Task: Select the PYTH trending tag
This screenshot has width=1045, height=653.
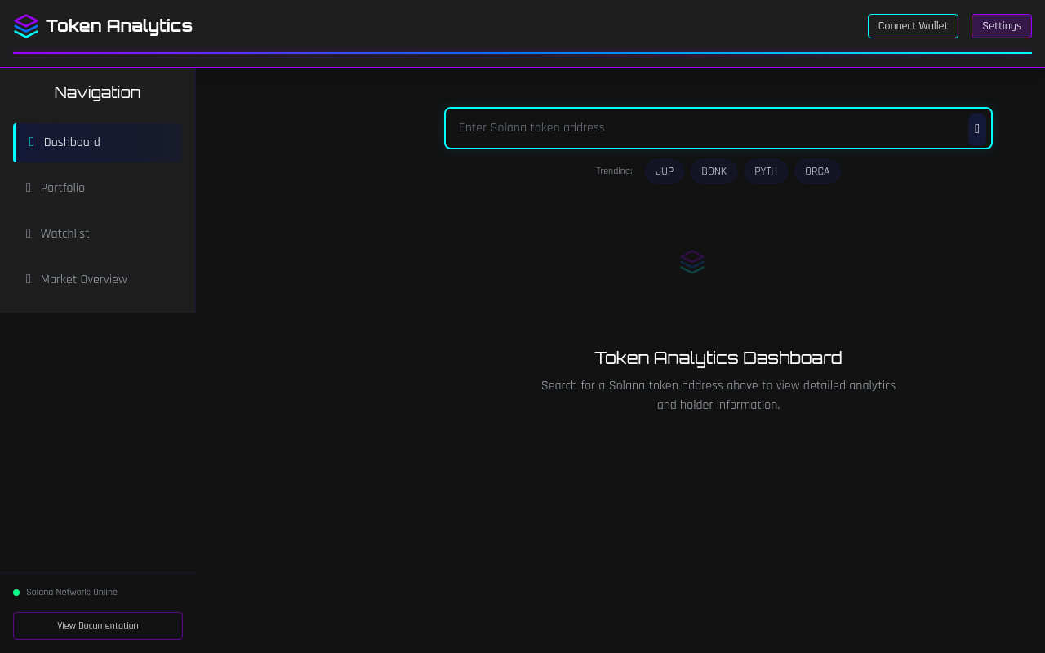Action: 766,171
